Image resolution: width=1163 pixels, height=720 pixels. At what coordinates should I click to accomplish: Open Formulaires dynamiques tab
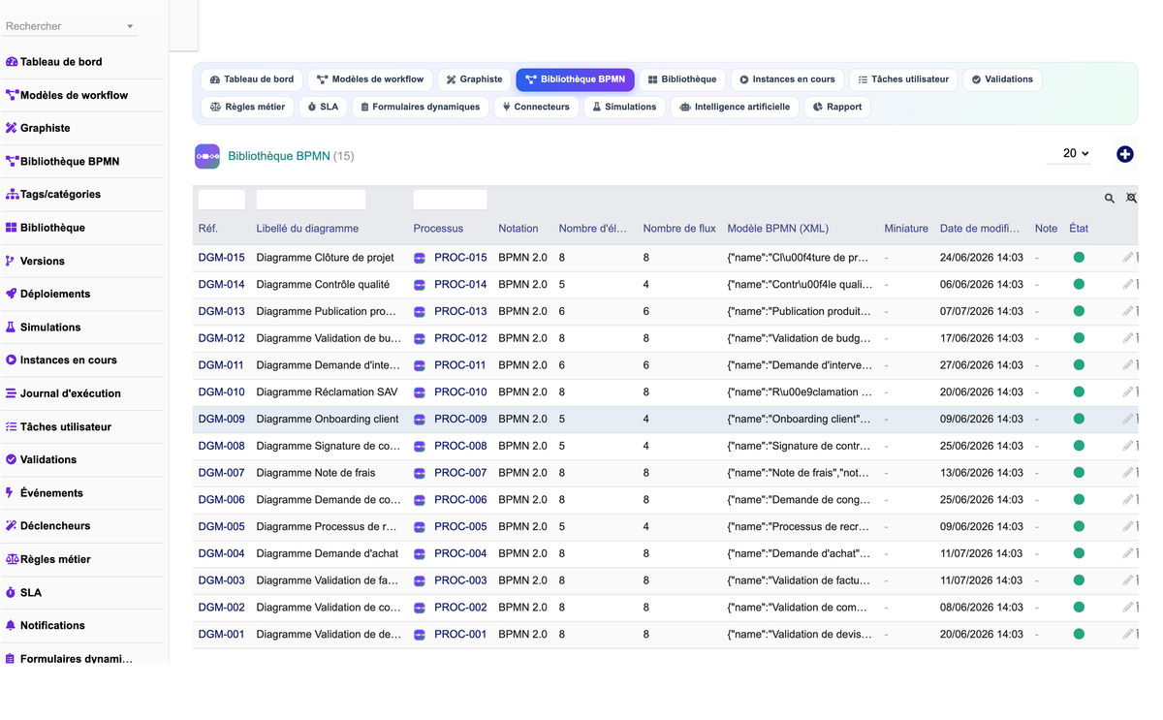click(x=420, y=107)
